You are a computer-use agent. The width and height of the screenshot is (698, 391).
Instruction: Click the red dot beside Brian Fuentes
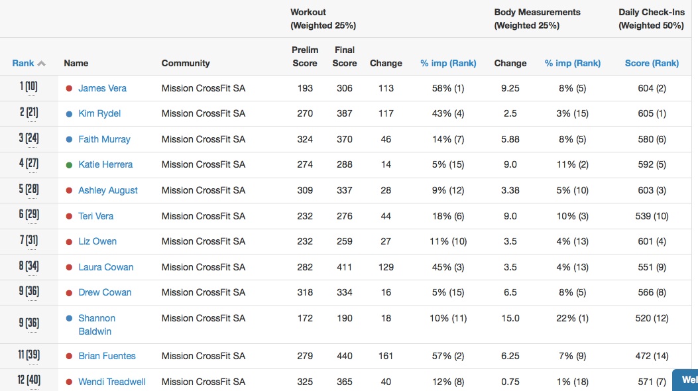click(69, 357)
